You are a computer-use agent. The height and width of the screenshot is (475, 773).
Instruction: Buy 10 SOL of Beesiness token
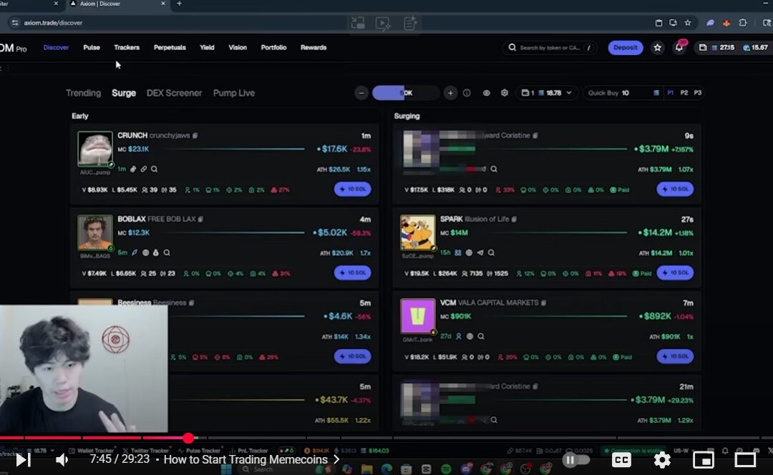click(x=352, y=356)
